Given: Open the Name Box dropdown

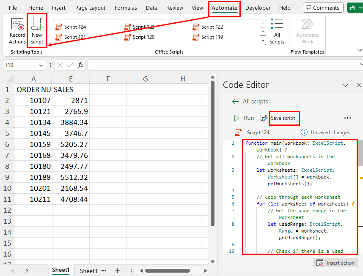Looking at the screenshot, I should (41, 65).
